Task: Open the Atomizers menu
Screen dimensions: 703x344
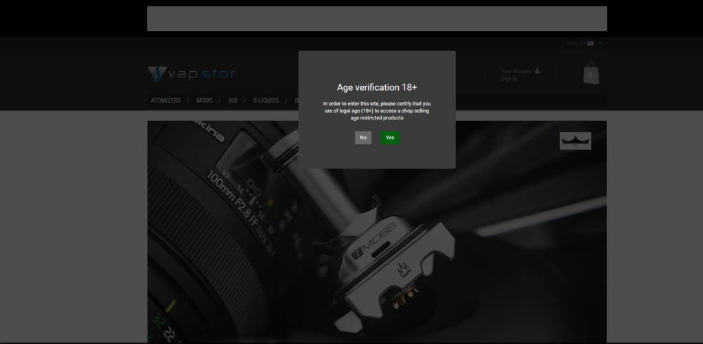Action: (165, 100)
